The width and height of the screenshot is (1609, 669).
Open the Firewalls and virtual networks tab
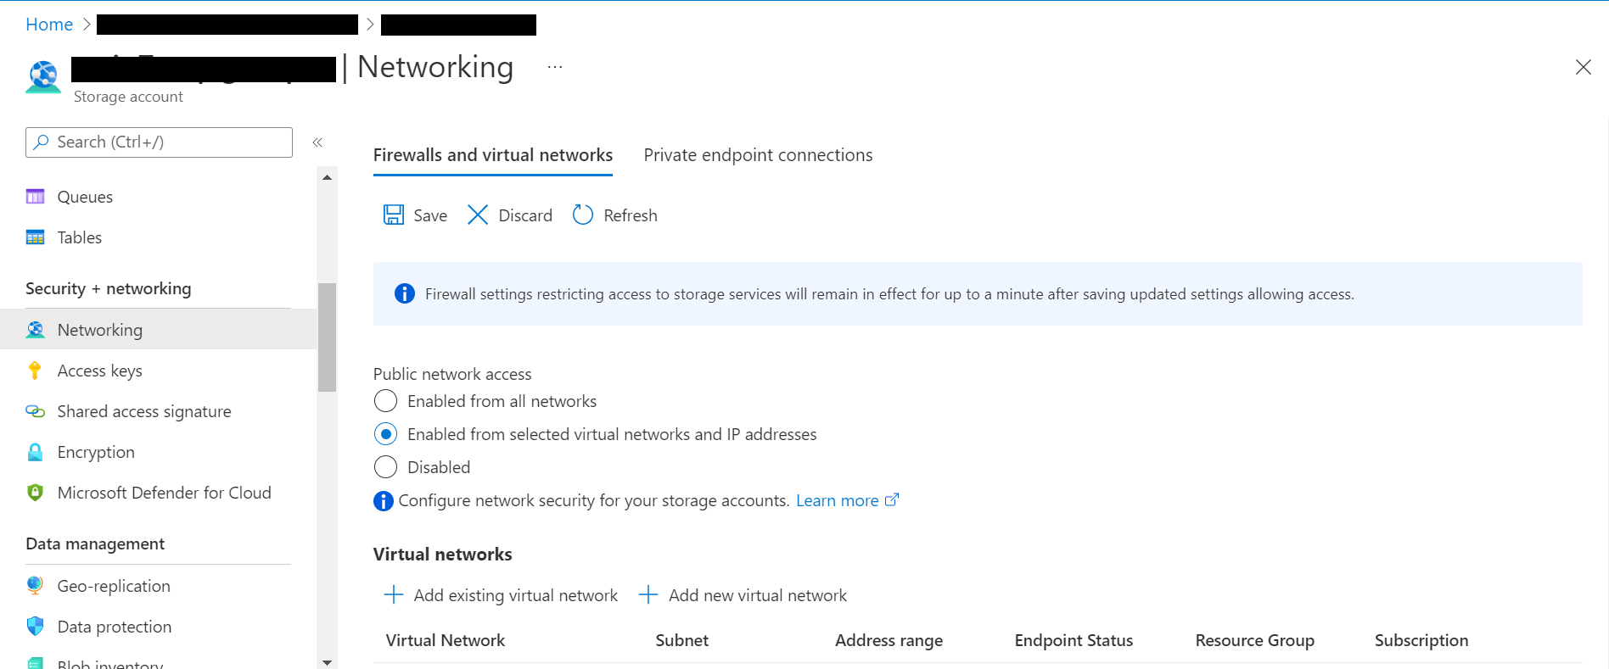coord(493,155)
